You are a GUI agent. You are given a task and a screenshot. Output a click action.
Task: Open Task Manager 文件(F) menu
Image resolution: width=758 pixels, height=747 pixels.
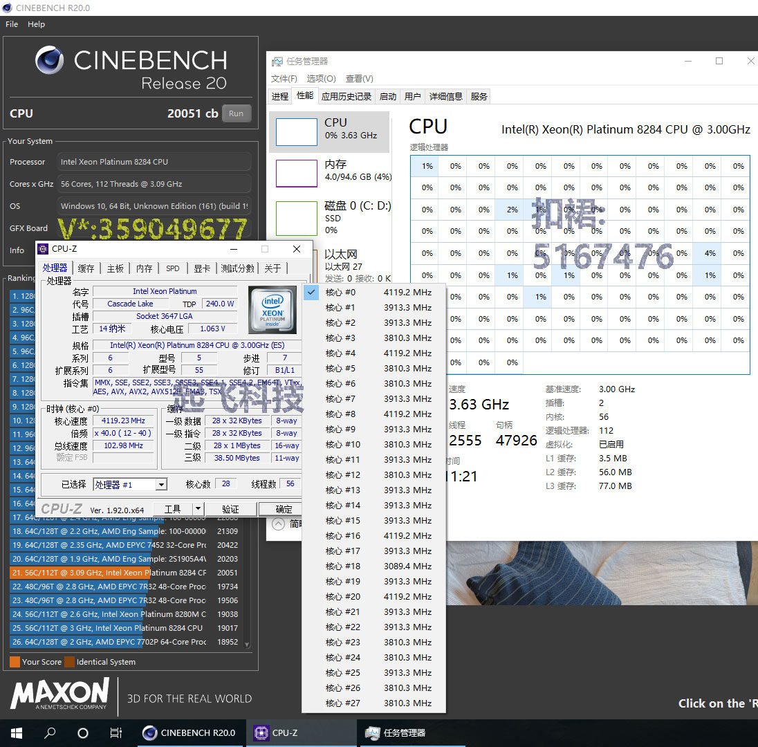[x=284, y=78]
